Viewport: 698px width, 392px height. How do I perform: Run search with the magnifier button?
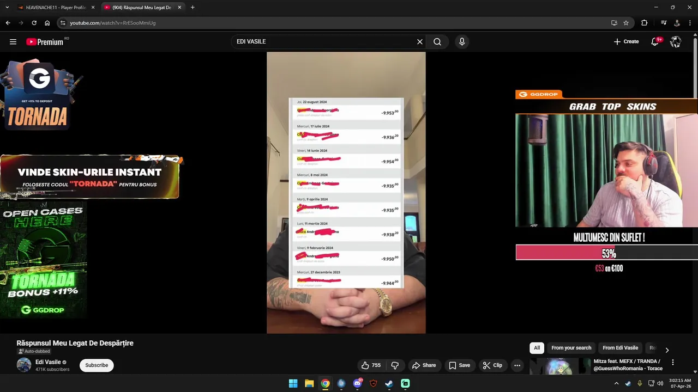pyautogui.click(x=437, y=42)
